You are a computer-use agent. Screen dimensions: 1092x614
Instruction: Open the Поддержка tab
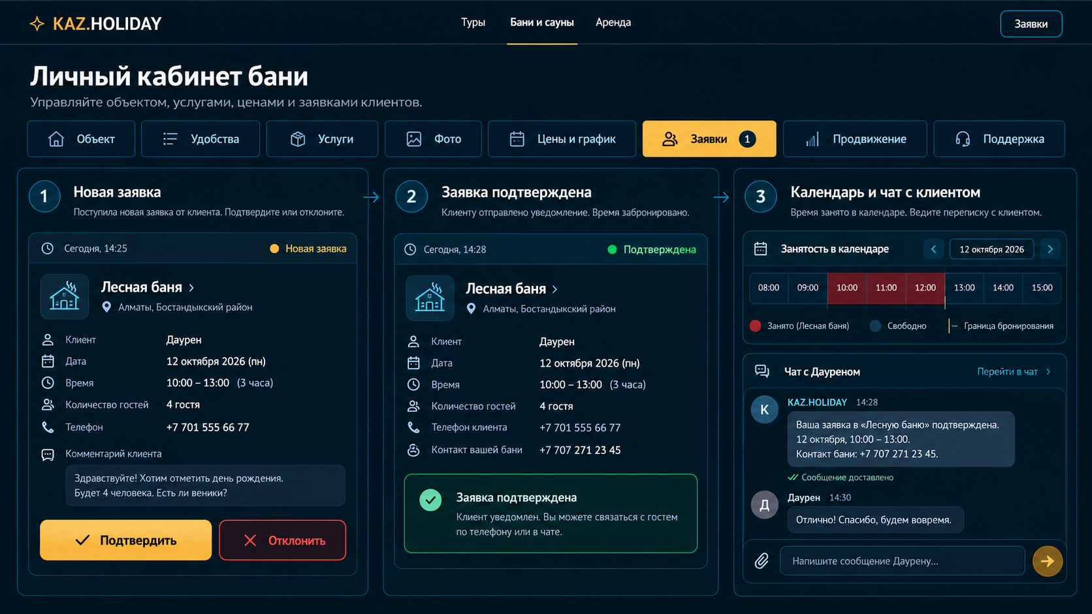999,139
